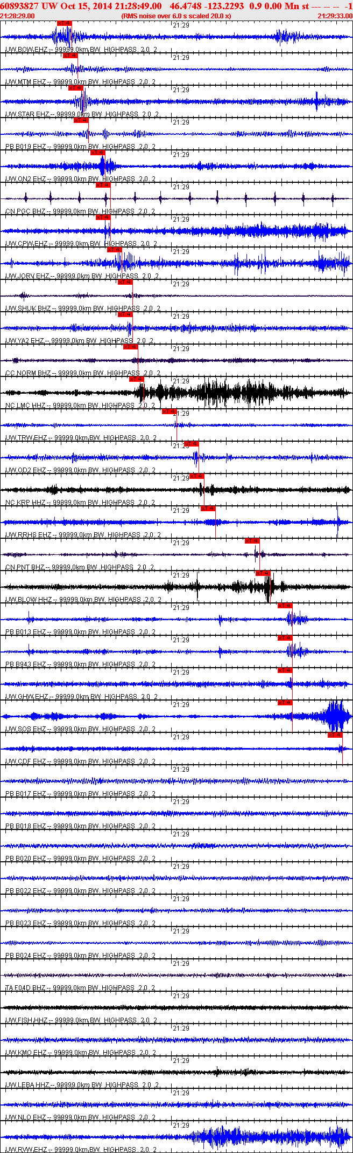This screenshot has width=353, height=1153.
Task: Select the red pick flag on UW.SHUK trace
Action: (x=125, y=282)
